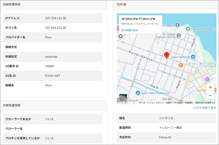Screen dimensions: 219x145
Task: Click the 回線関連情報 section heading
Action: [11, 4]
